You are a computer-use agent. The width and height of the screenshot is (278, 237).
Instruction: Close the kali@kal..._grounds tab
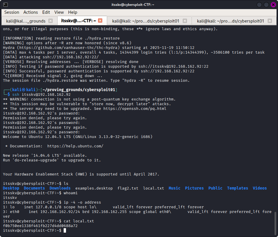pyautogui.click(x=51, y=21)
